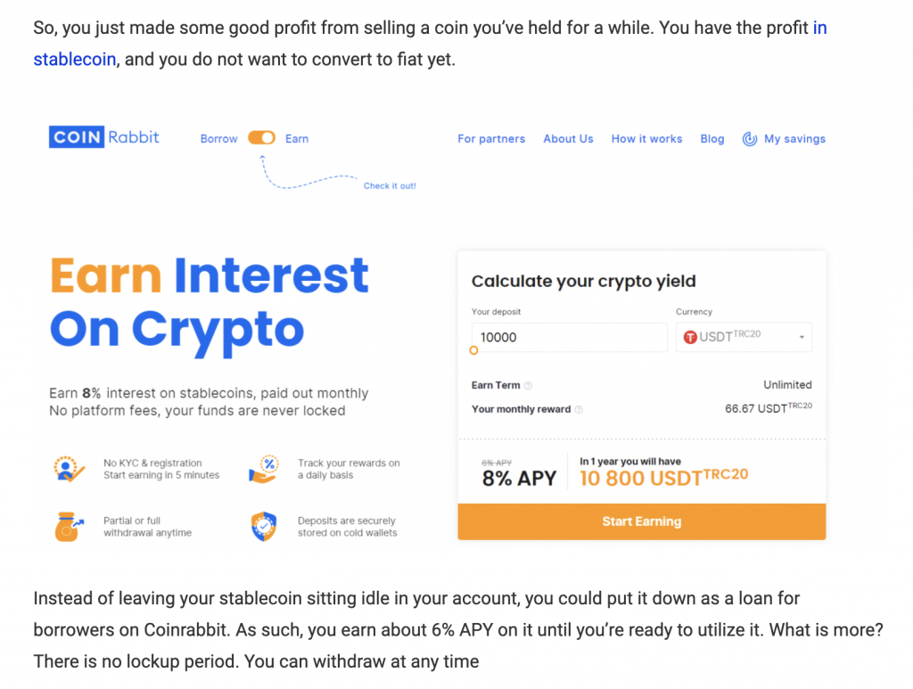
Task: Click the Start Earning button
Action: (x=642, y=521)
